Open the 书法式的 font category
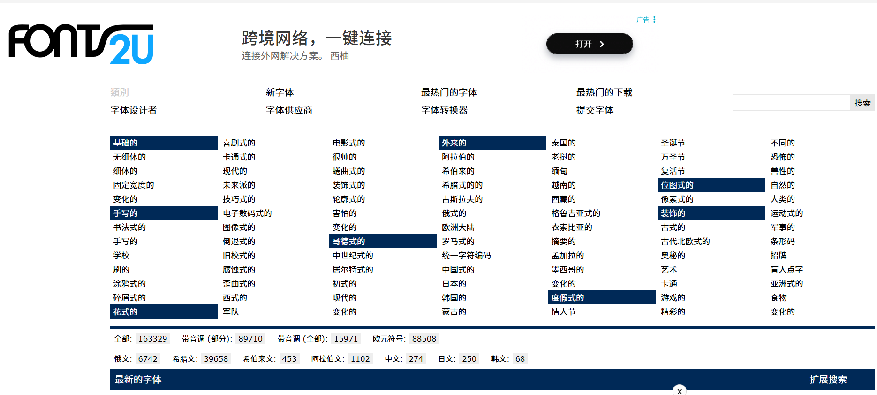The image size is (877, 395). pos(129,227)
